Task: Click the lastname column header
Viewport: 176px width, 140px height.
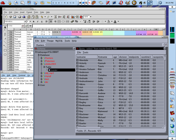Action: [x=87, y=57]
